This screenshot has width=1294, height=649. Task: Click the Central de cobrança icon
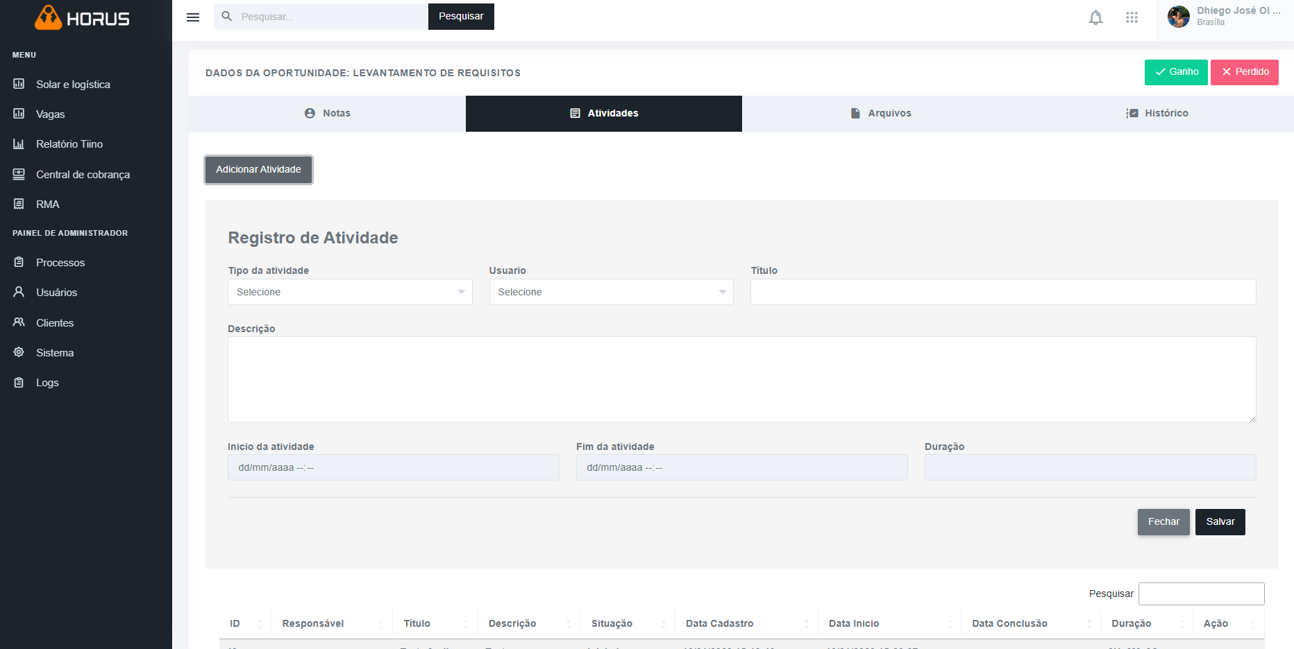tap(19, 174)
